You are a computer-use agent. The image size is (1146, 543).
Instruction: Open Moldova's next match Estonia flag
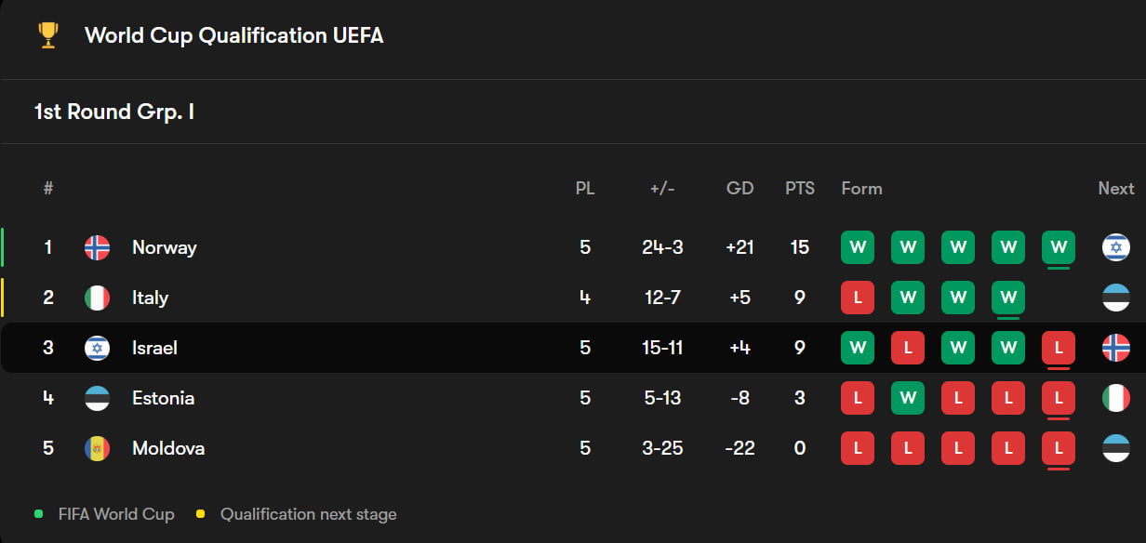[1115, 448]
